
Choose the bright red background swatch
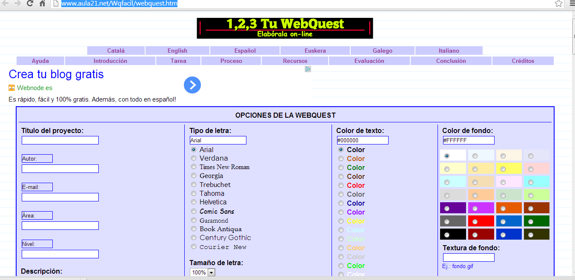click(481, 221)
